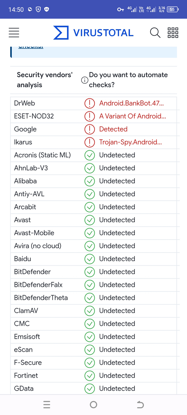Tap the VirusTotal logo
This screenshot has width=187, height=415.
(x=93, y=33)
